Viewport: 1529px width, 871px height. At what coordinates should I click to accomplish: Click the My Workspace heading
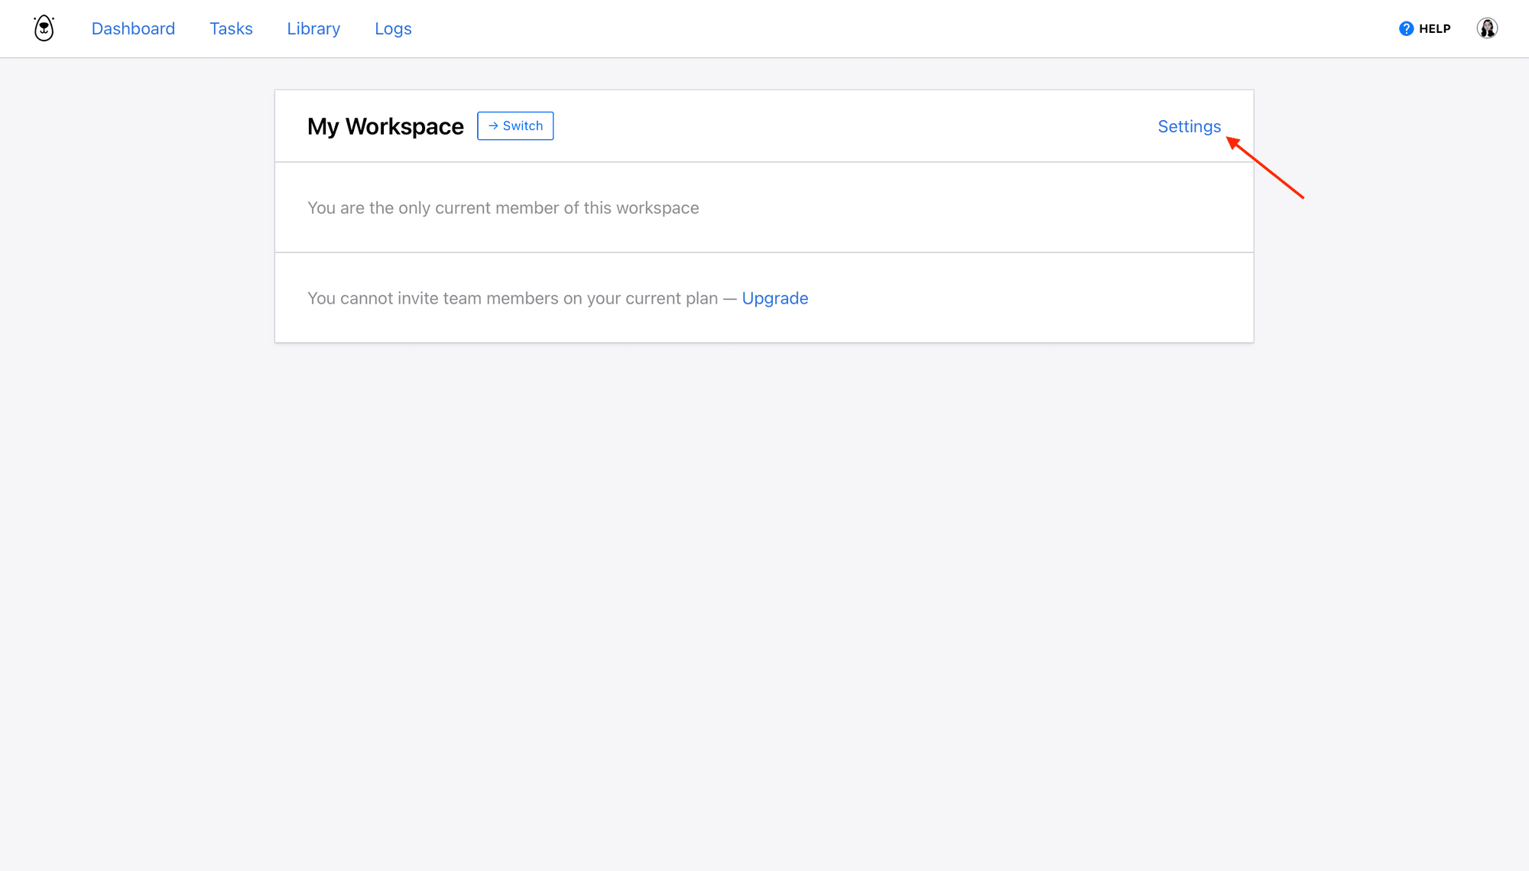(385, 126)
